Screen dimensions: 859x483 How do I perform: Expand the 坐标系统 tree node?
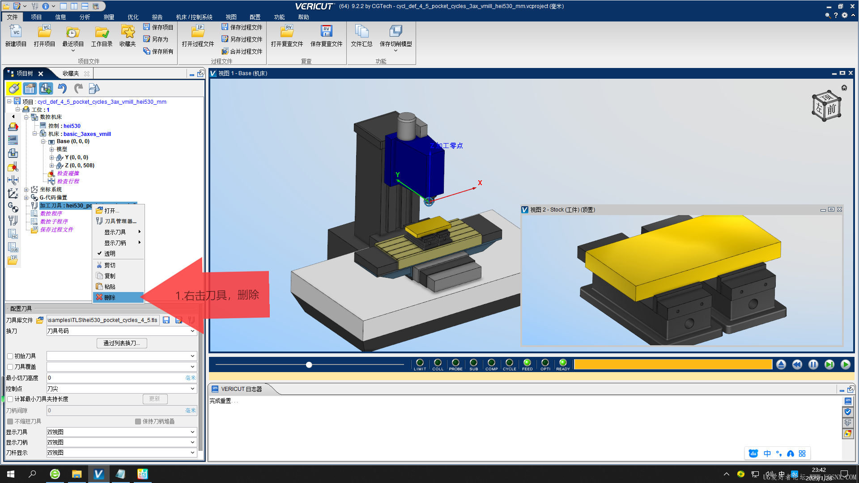[26, 190]
